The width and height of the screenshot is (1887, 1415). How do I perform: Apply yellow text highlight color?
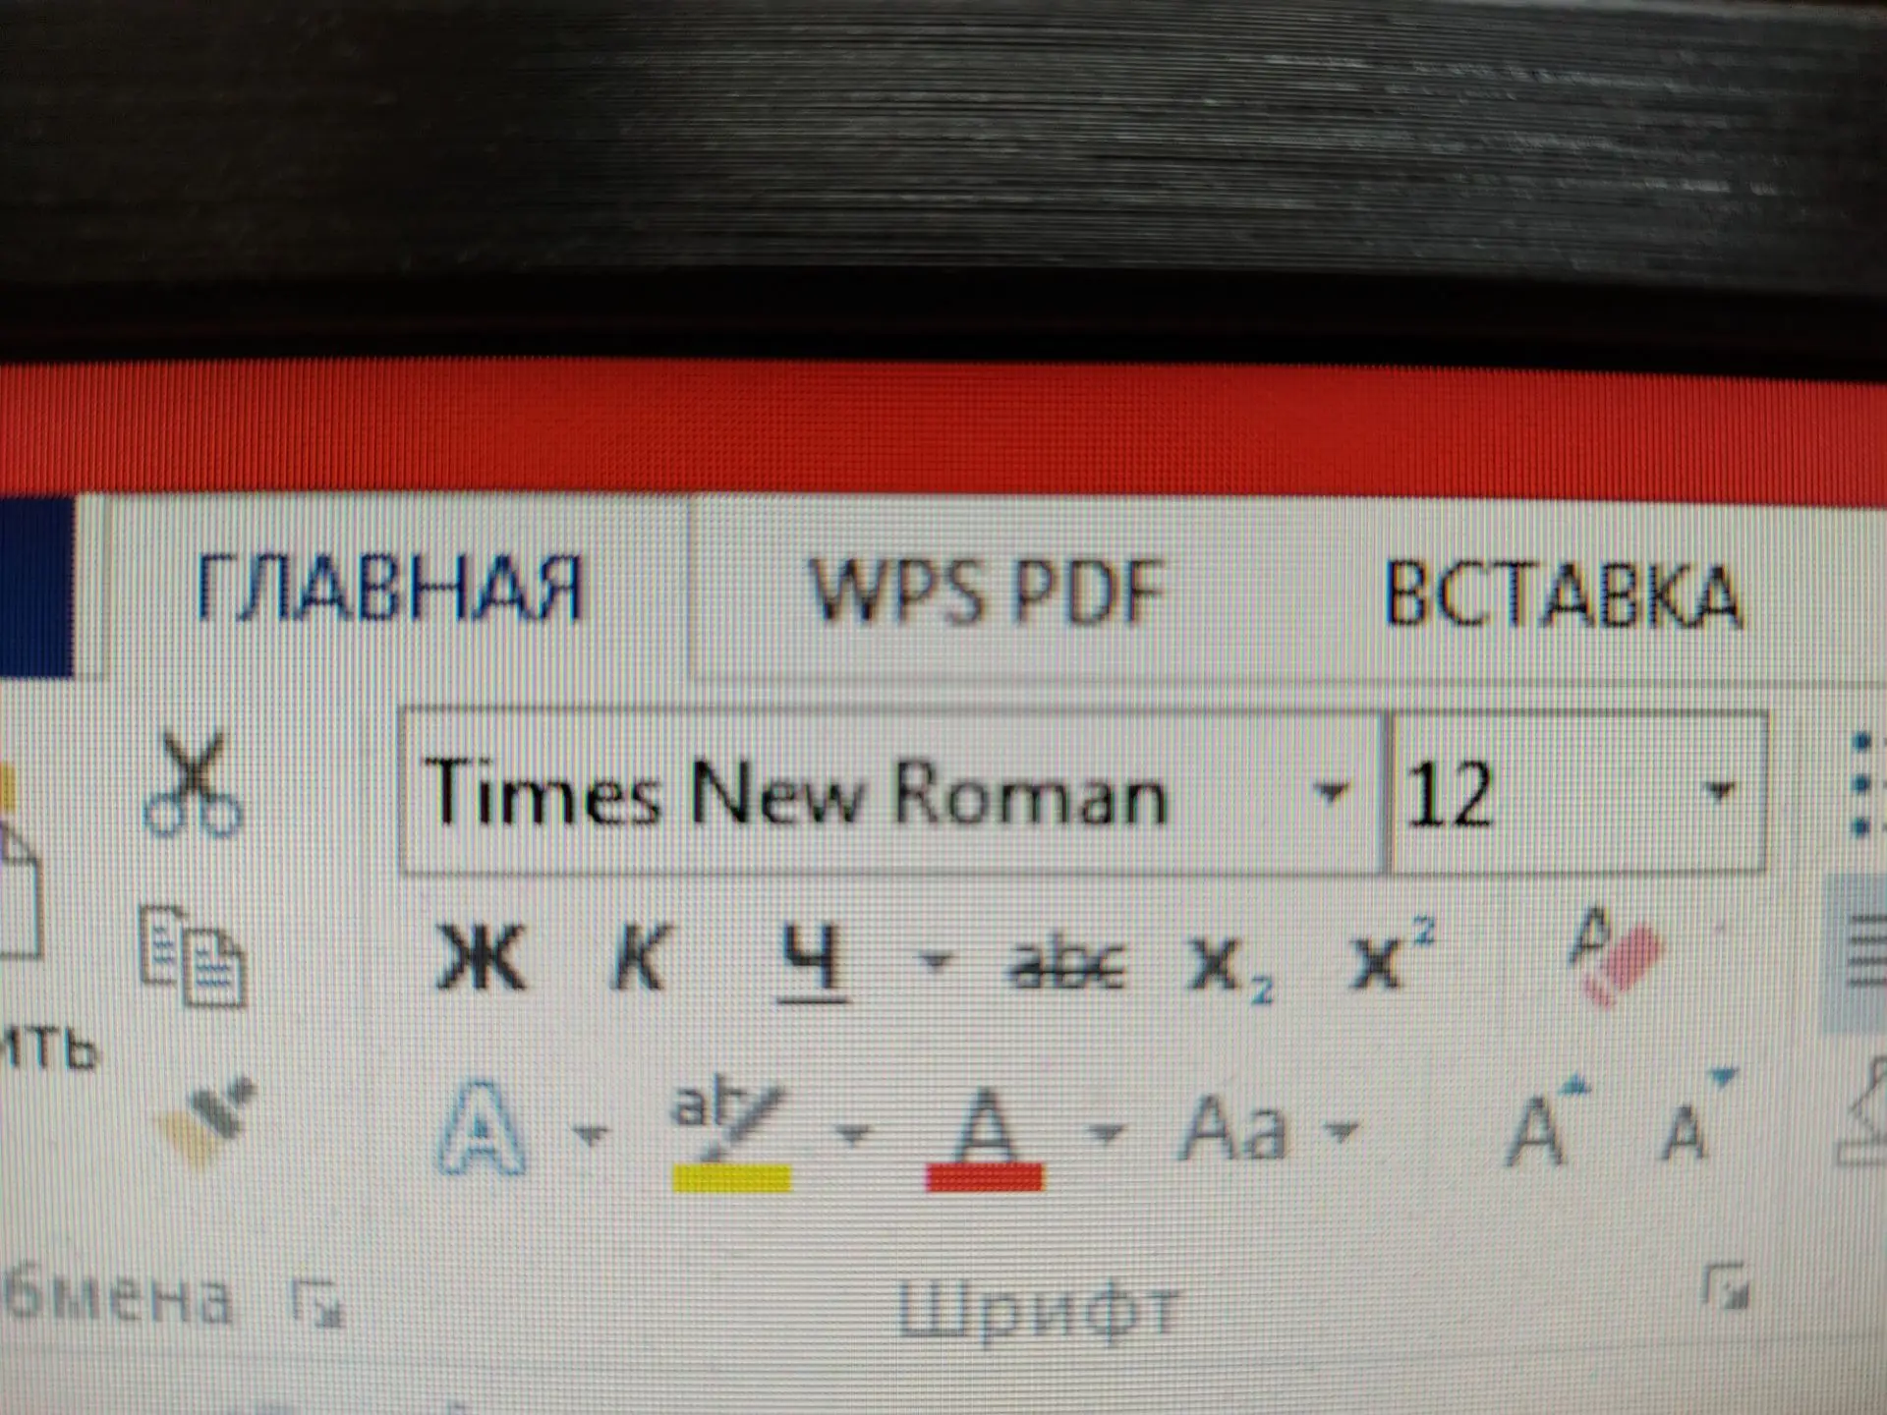coord(731,1137)
